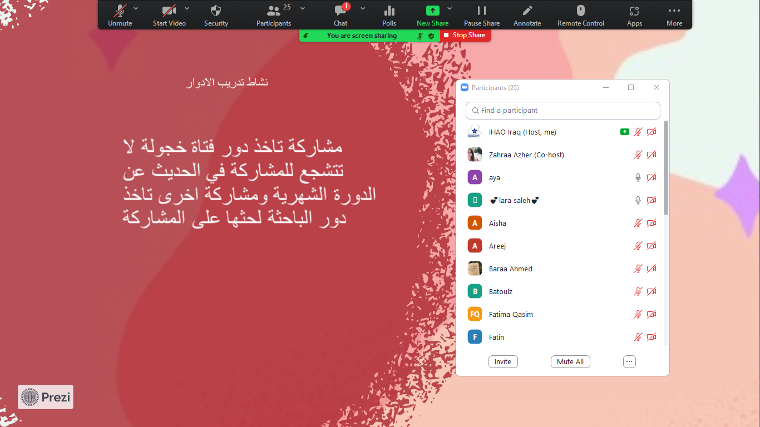Click the Zoom logo in Participants title bar
Image resolution: width=760 pixels, height=427 pixels.
point(465,87)
